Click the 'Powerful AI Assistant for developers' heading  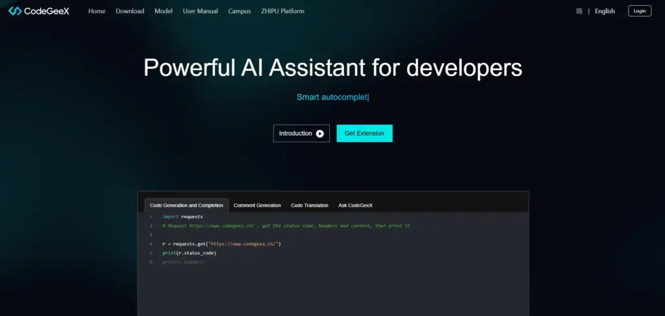(333, 67)
